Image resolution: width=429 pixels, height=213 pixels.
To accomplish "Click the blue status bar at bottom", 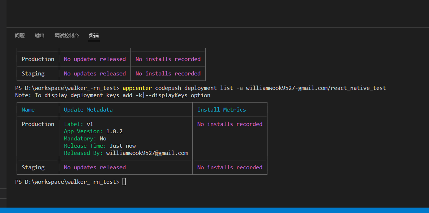I will [214, 210].
